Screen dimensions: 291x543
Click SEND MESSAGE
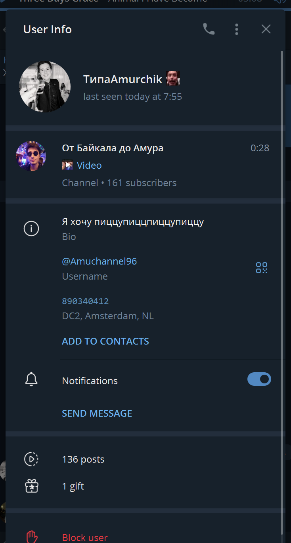97,413
